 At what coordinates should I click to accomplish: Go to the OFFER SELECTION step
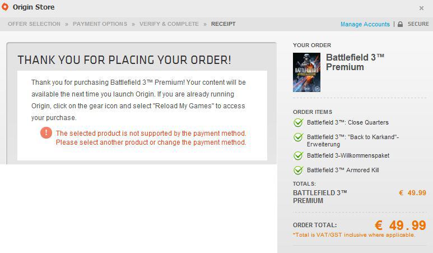point(34,24)
